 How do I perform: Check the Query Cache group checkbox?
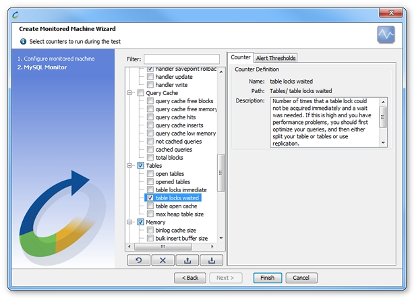click(141, 92)
